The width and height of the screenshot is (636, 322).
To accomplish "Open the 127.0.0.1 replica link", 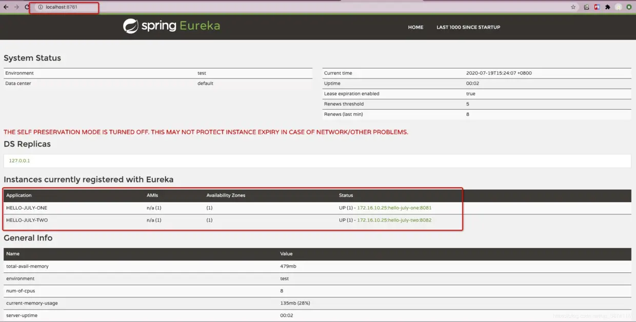I will pos(19,160).
